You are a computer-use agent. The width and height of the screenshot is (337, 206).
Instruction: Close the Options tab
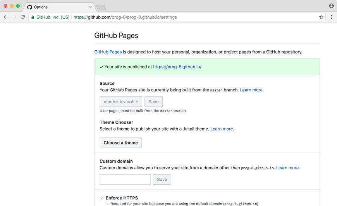tap(91, 7)
